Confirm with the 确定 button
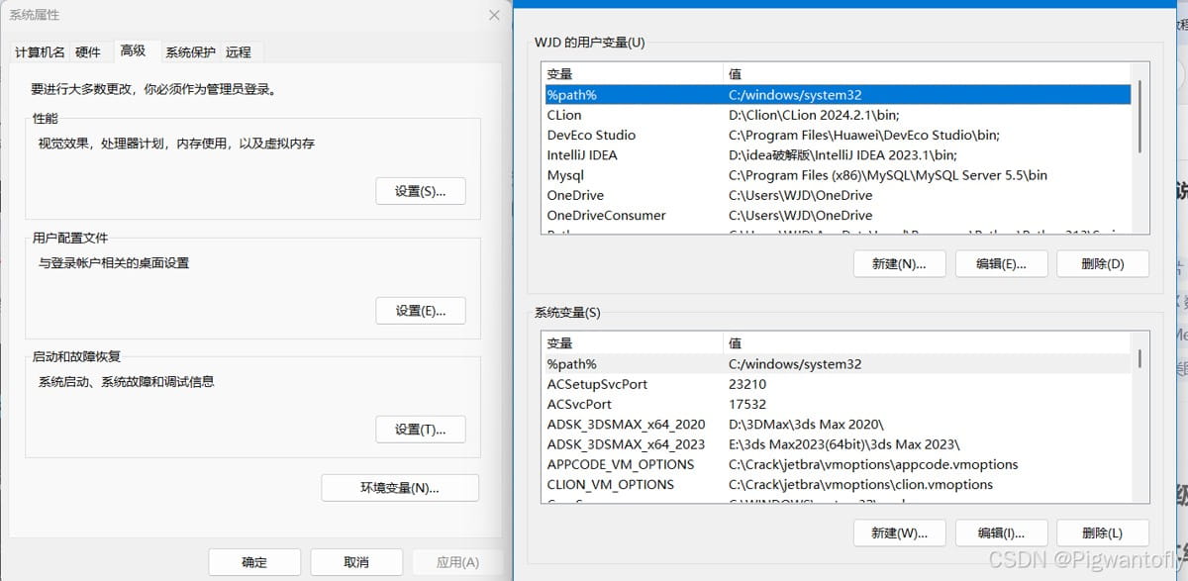This screenshot has width=1188, height=581. [x=253, y=561]
